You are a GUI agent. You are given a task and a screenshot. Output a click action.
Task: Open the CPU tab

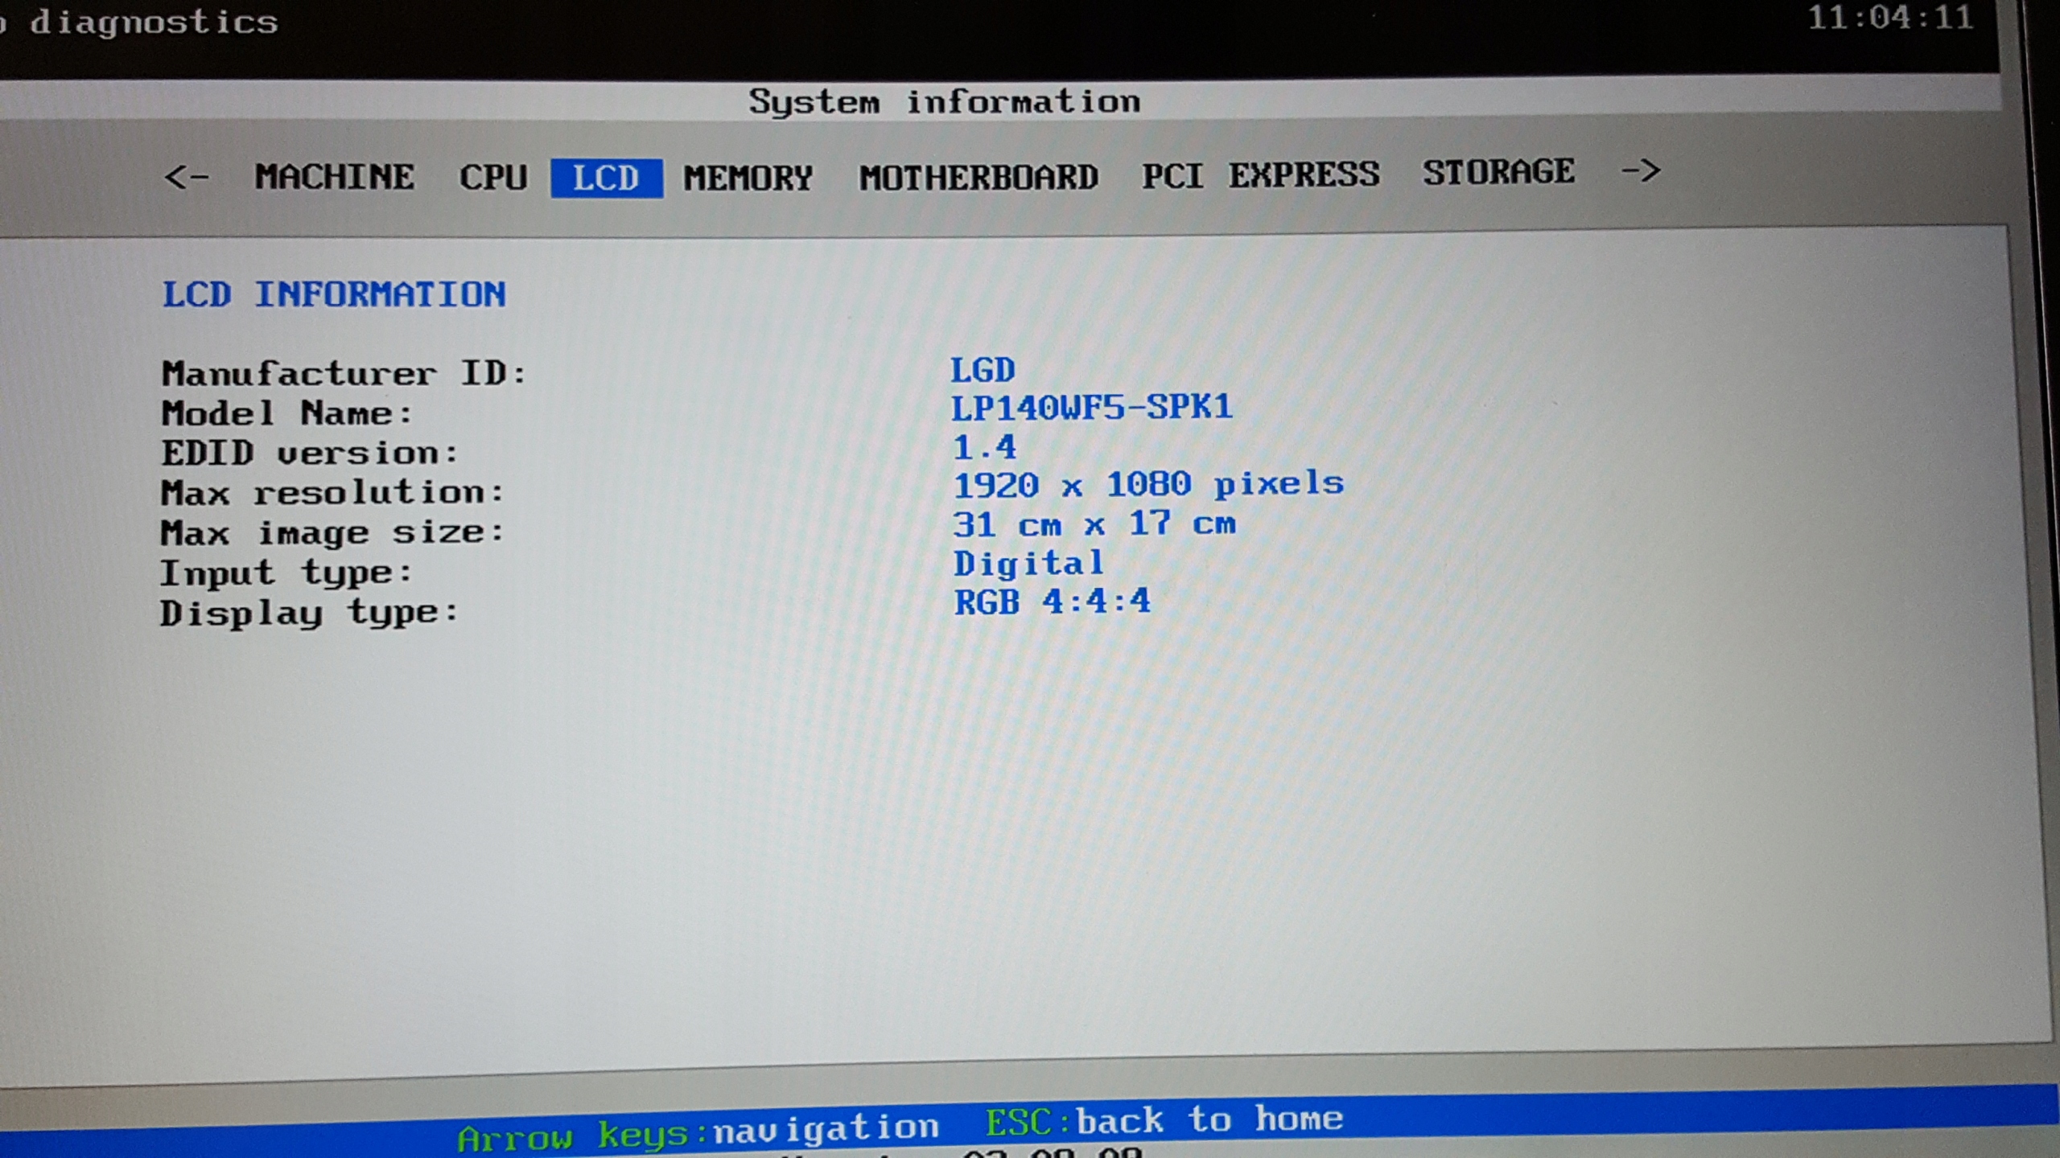[x=493, y=178]
